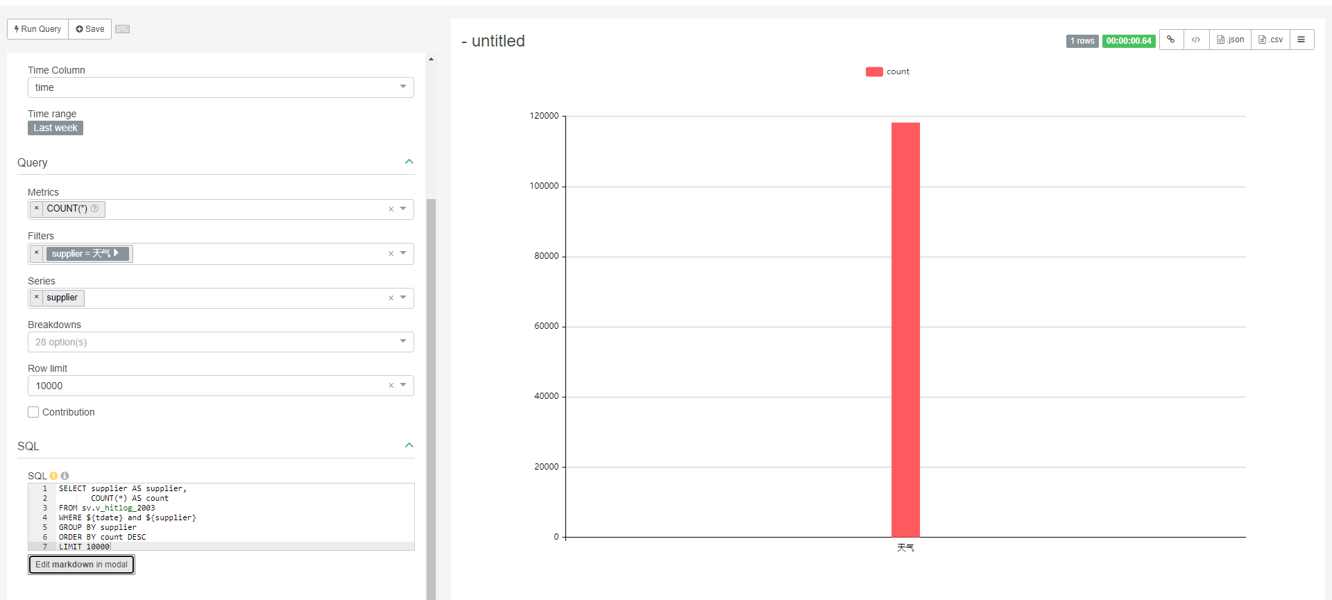This screenshot has height=600, width=1332.
Task: Show info for the COUNT(*) metric
Action: [94, 209]
